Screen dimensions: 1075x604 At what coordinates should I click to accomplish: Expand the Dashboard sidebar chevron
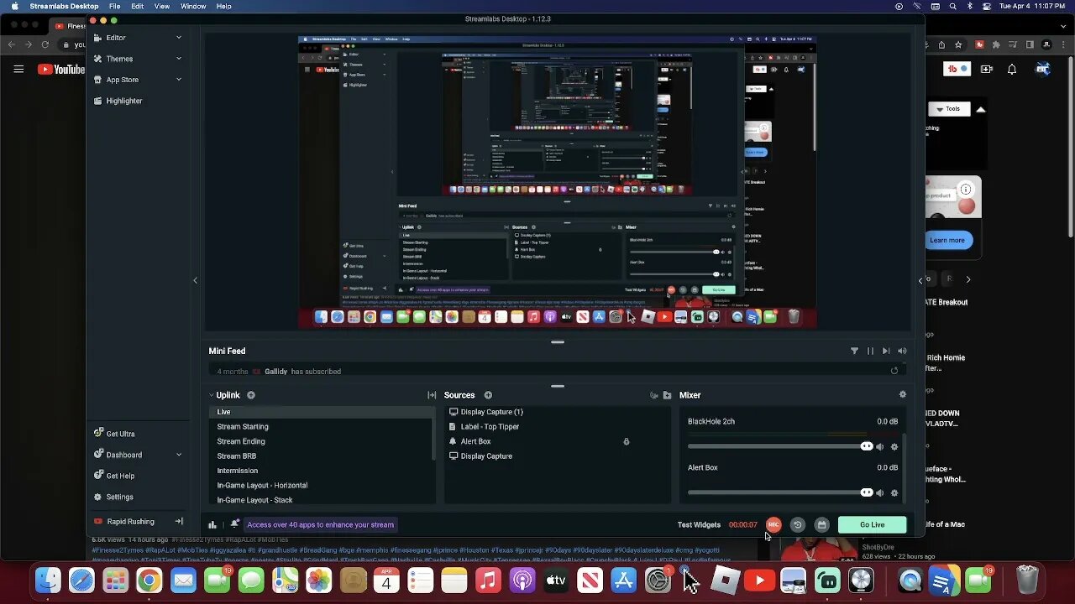(x=179, y=455)
